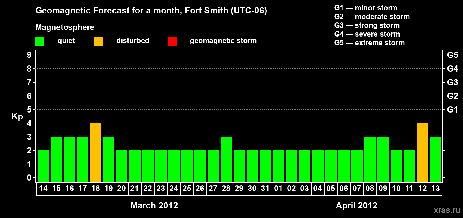Screen dimensions: 463x218
Task: Click the G5 label on right axis
Action: 453,55
